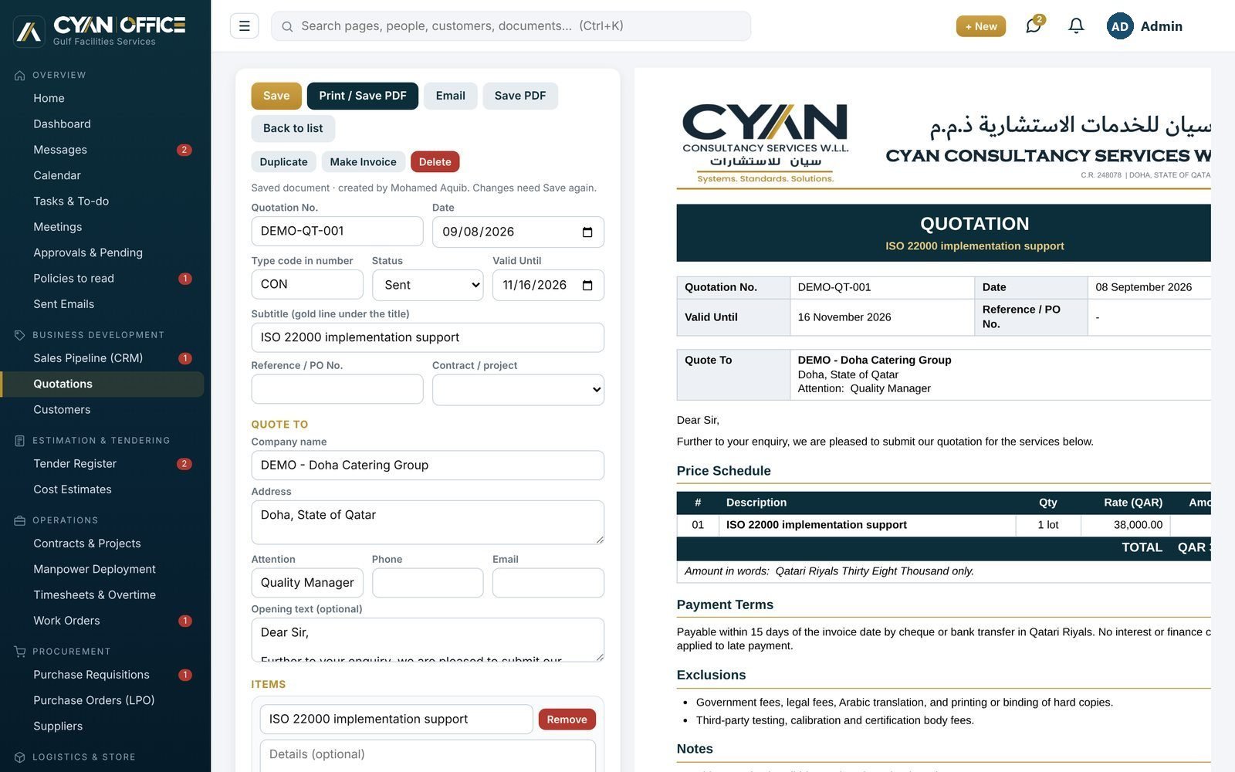Click the Operations briefcase icon
Screen dimensions: 1235x772
19,520
